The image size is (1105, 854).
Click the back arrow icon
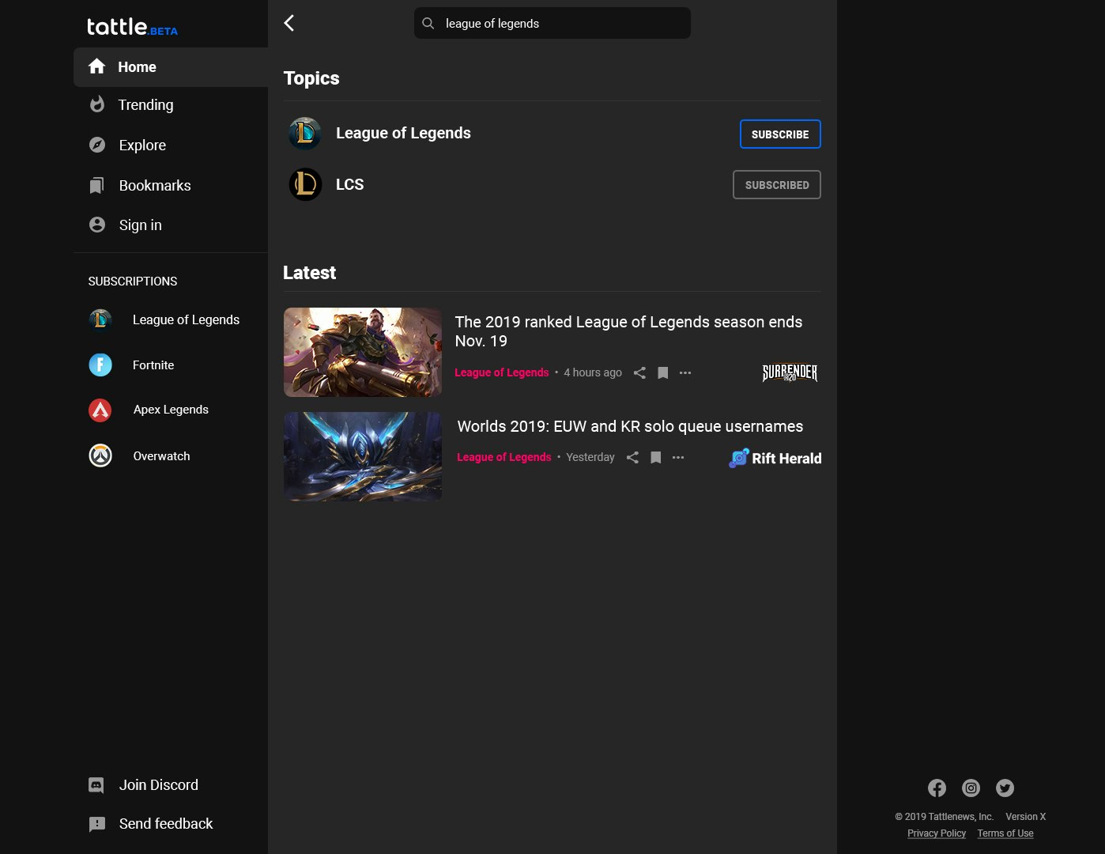pyautogui.click(x=289, y=23)
